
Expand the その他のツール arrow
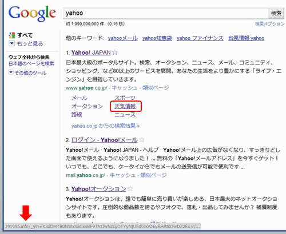coord(11,72)
